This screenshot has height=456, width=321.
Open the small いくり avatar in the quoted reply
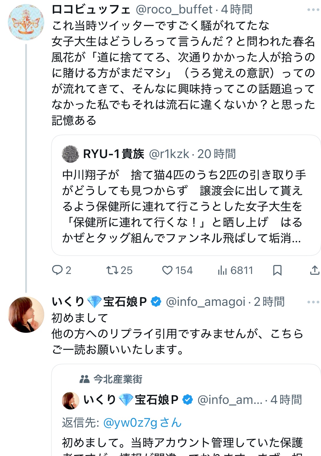coord(71,400)
